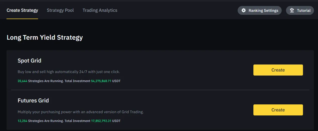Viewport: 318px width, 131px height.
Task: Click the Long Term Yield Strategy title
Action: point(45,38)
